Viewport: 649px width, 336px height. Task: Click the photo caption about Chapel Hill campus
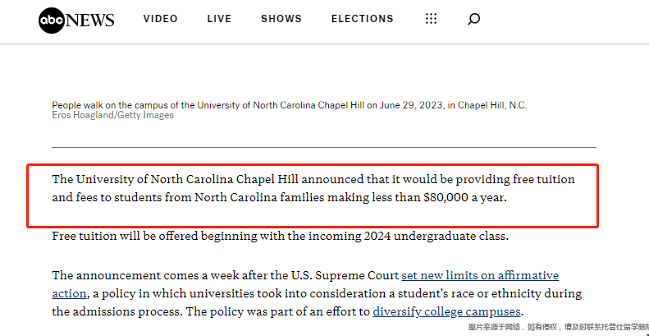click(290, 105)
